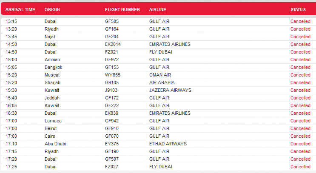Select the FLIGHT NUMBER column header
The width and height of the screenshot is (316, 173).
(x=122, y=10)
